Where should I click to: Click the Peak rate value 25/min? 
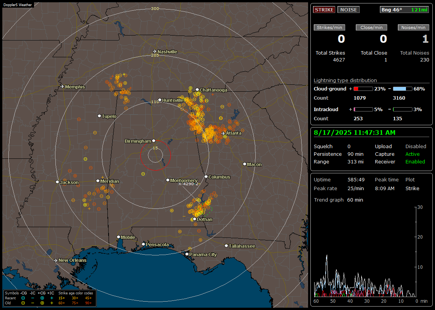click(356, 188)
